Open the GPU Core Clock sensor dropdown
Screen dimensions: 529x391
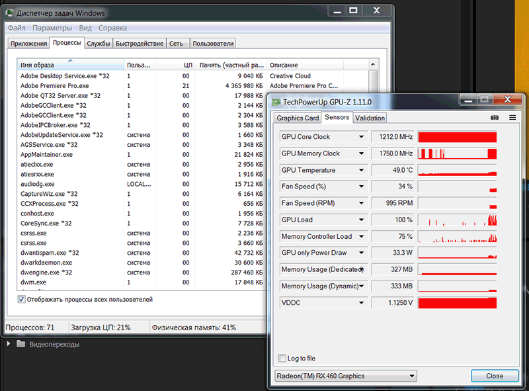(361, 137)
